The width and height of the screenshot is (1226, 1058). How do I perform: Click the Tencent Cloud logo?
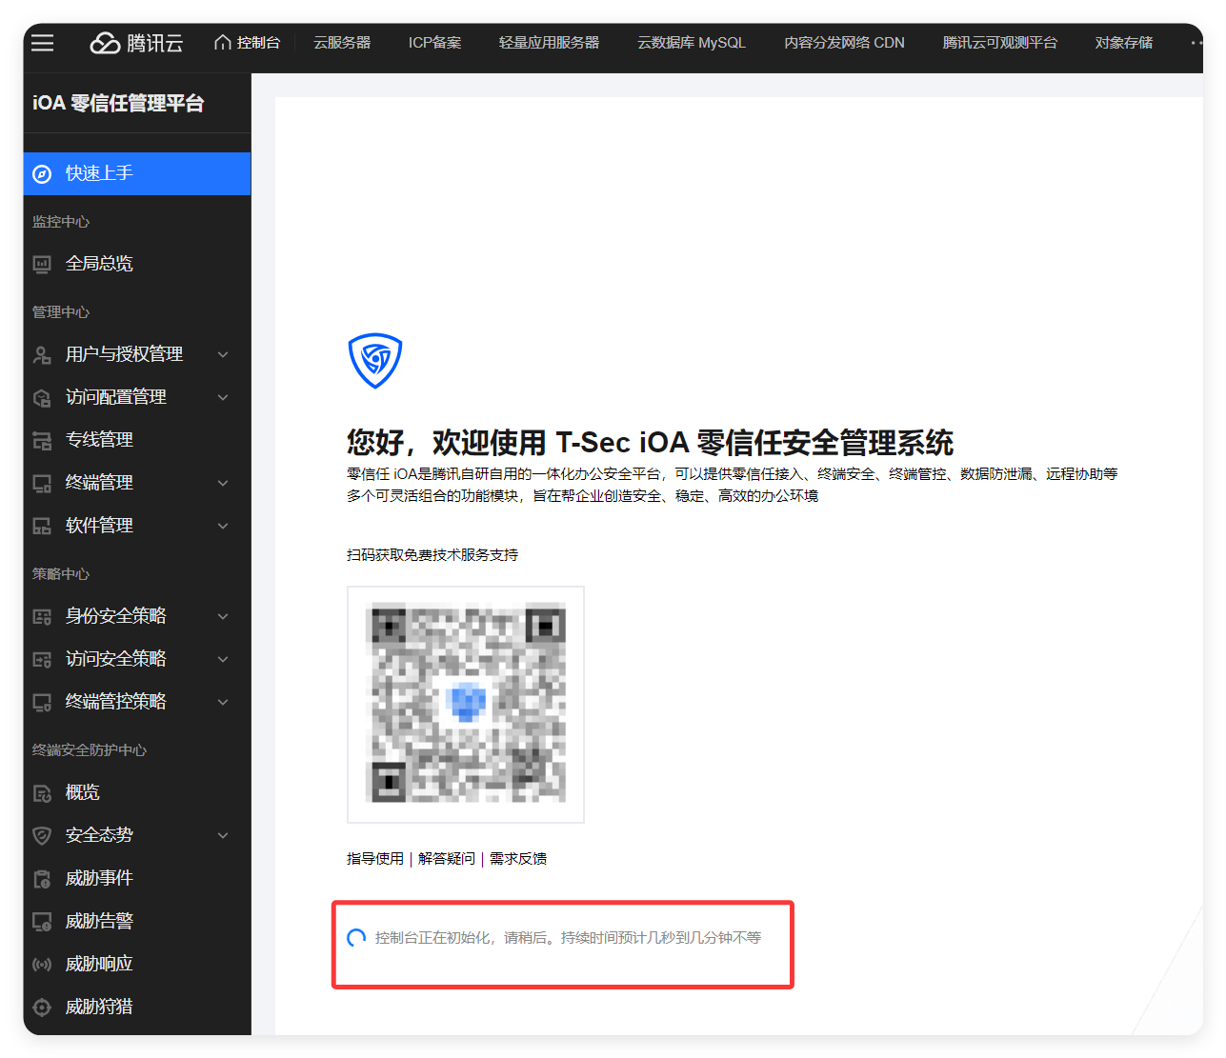[x=136, y=43]
